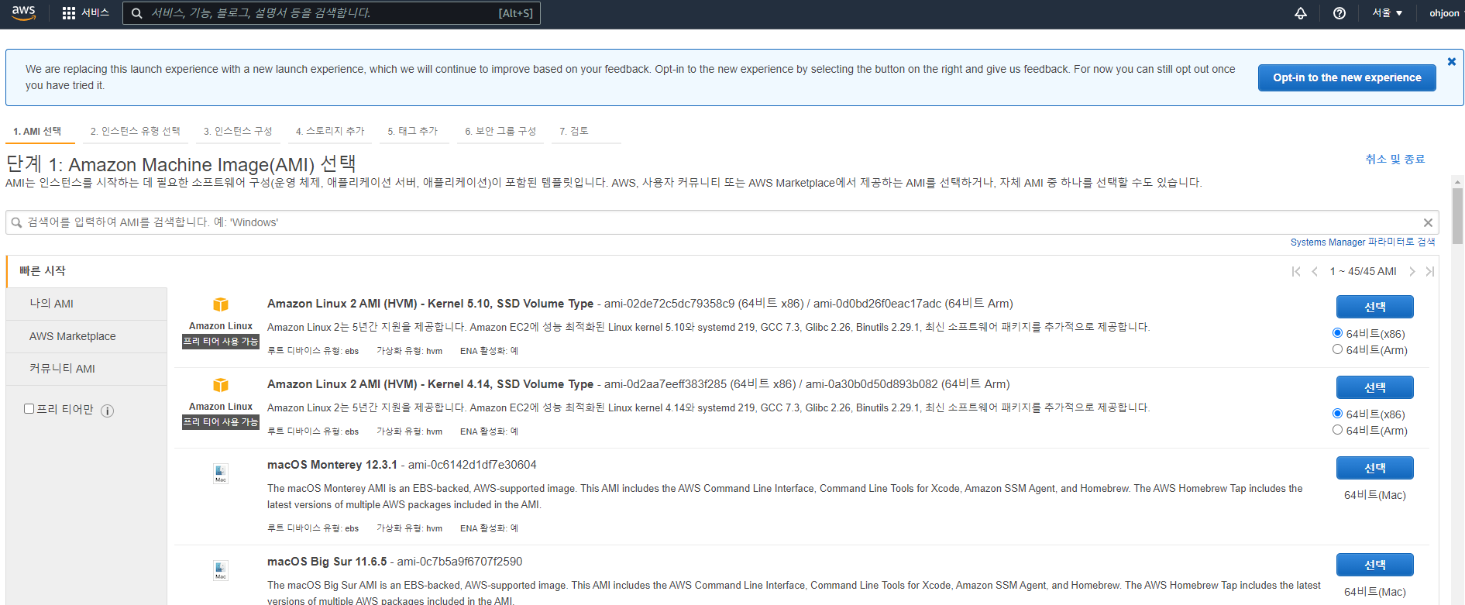Open notifications bell icon
The width and height of the screenshot is (1465, 605).
1301,13
